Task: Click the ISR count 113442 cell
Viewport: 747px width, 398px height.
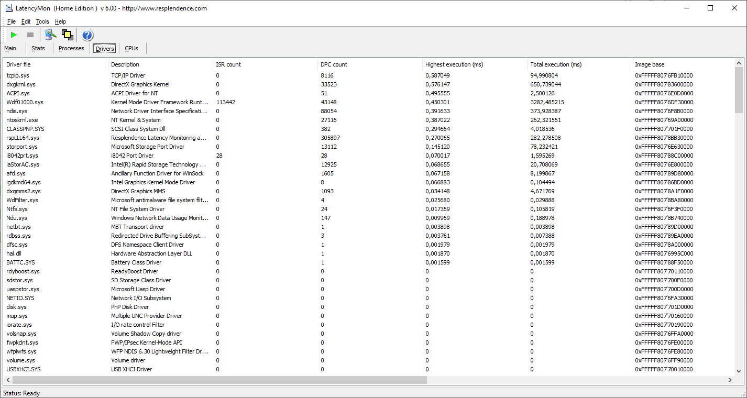Action: point(225,102)
